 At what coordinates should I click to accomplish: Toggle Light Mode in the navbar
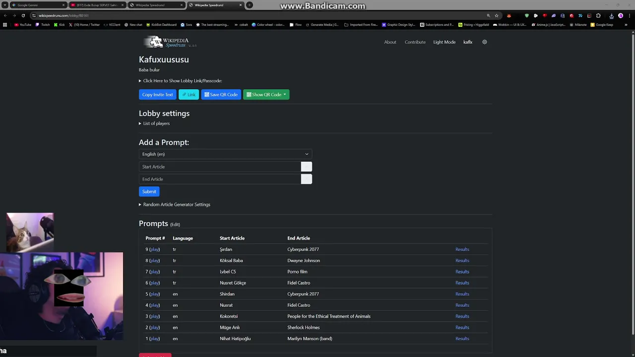tap(444, 42)
